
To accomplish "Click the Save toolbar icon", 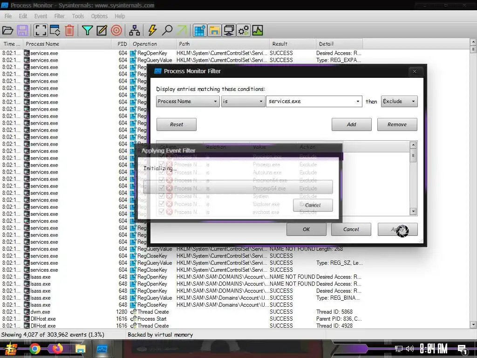I will click(x=22, y=30).
